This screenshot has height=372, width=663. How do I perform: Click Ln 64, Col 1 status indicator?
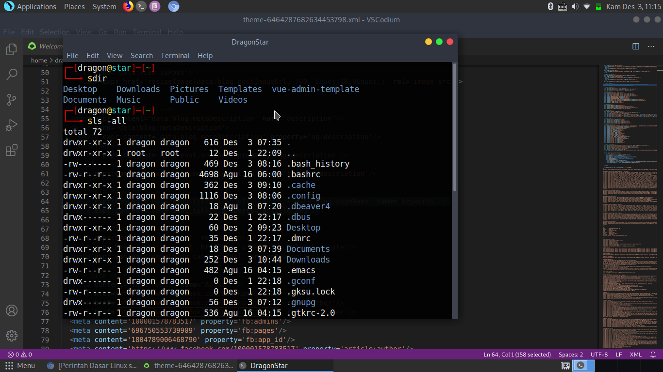517,355
